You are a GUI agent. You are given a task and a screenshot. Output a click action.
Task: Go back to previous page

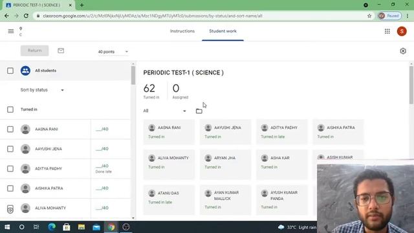pos(6,16)
